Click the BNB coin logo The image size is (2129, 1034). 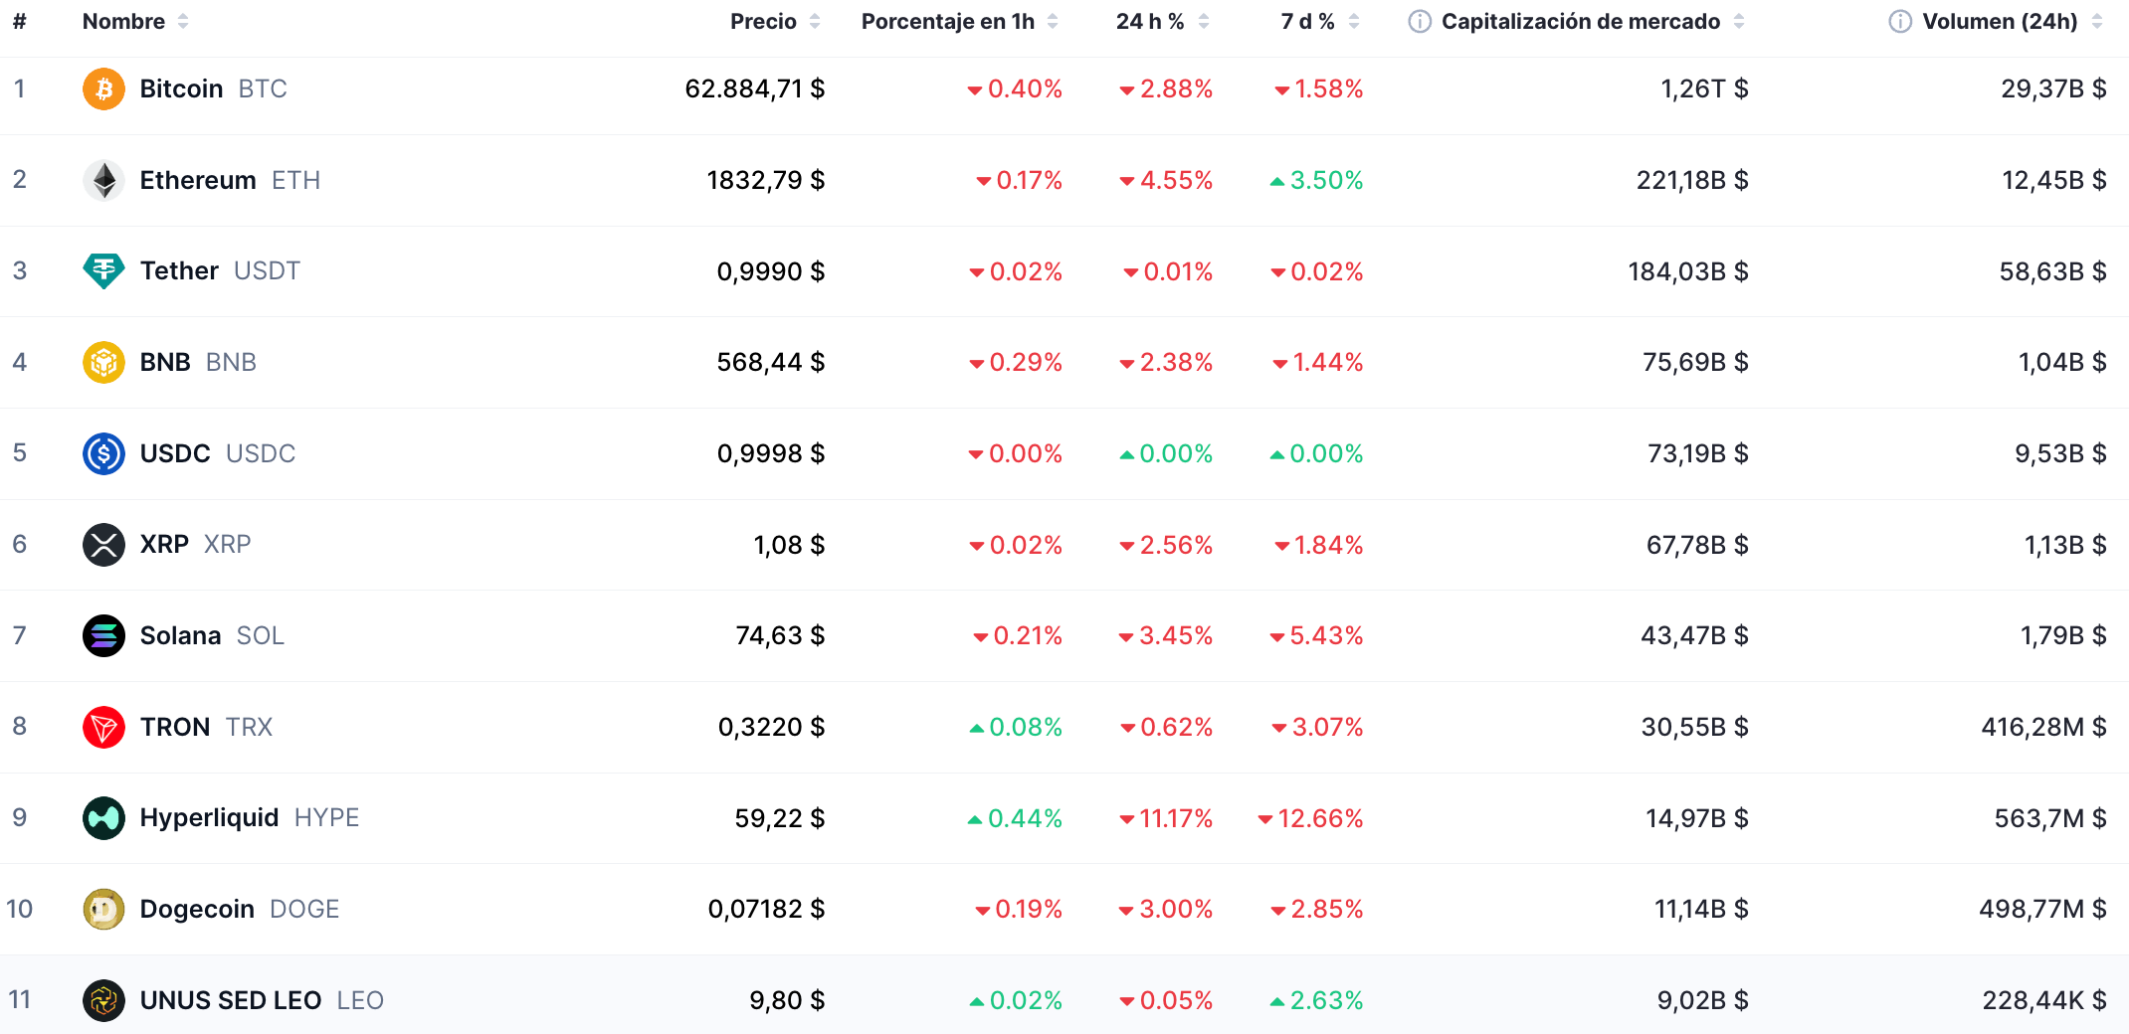point(103,362)
